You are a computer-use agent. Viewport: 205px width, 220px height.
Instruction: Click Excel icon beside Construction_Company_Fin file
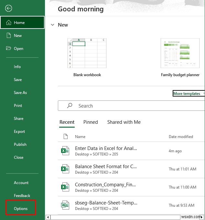click(x=65, y=187)
